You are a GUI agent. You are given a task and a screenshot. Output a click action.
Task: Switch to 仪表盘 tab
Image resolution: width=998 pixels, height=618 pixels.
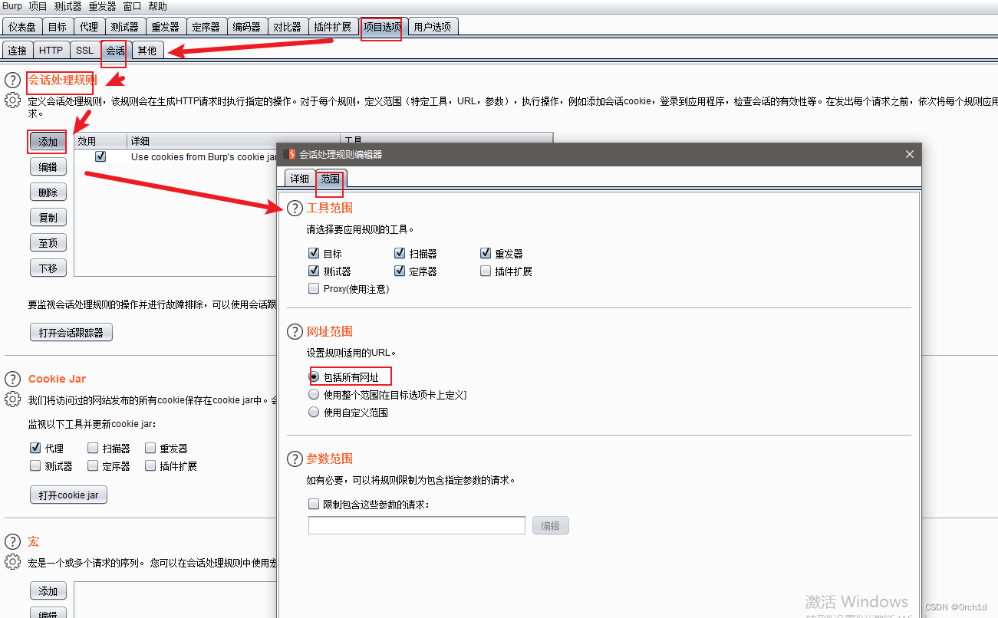click(x=21, y=27)
